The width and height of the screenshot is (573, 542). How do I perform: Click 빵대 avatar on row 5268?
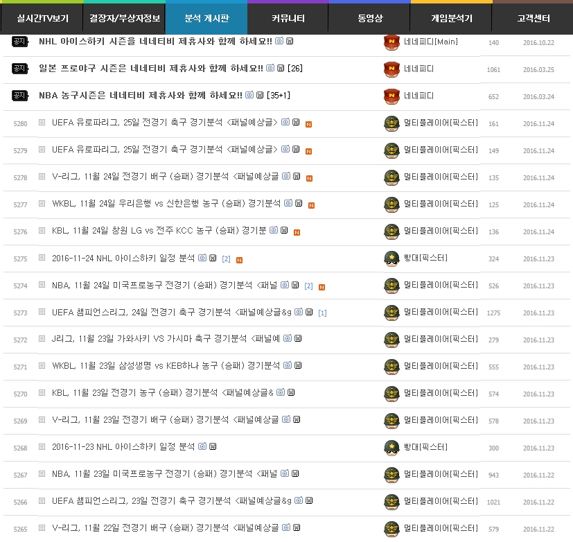[391, 448]
